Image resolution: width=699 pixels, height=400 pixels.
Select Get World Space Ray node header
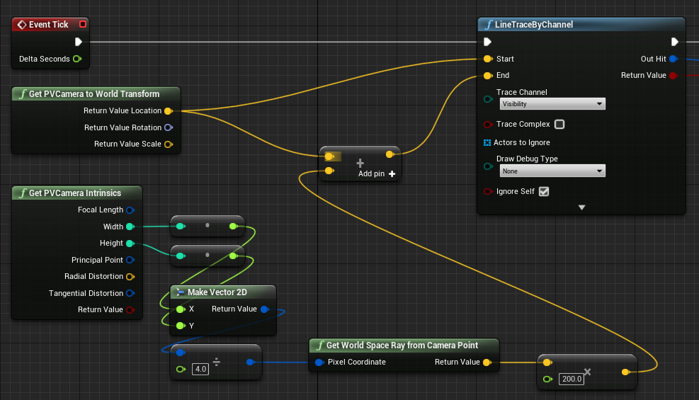click(x=404, y=345)
